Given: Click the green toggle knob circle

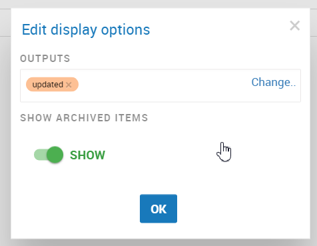Looking at the screenshot, I should tap(55, 155).
